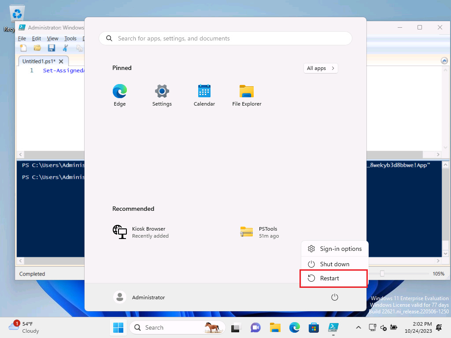Adjust the ISE zoom slider

pos(382,273)
